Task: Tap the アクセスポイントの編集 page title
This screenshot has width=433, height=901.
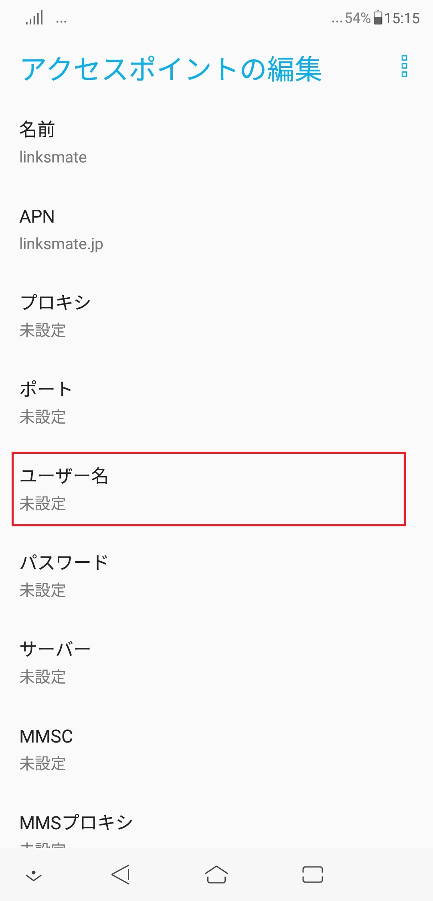Action: click(172, 69)
